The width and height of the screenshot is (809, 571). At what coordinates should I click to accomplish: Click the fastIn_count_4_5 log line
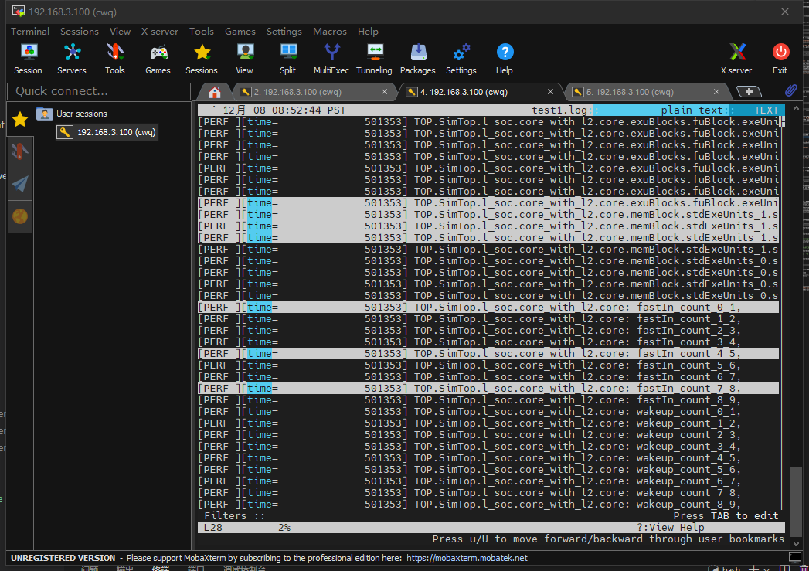click(488, 354)
